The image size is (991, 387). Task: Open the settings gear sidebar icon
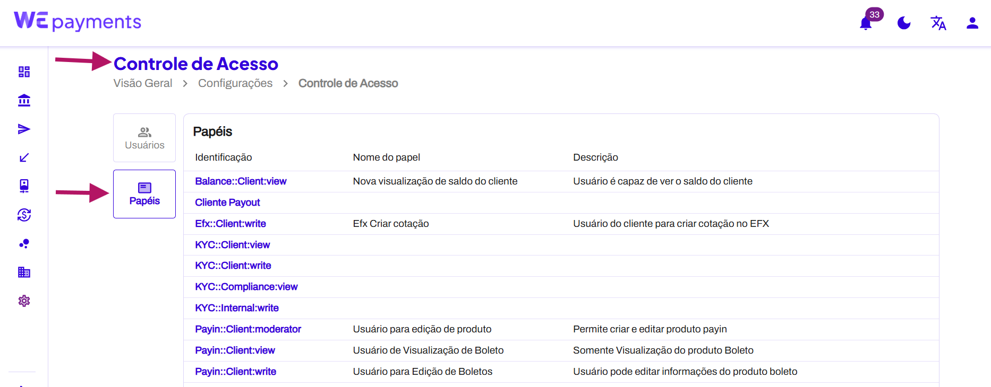pyautogui.click(x=24, y=301)
